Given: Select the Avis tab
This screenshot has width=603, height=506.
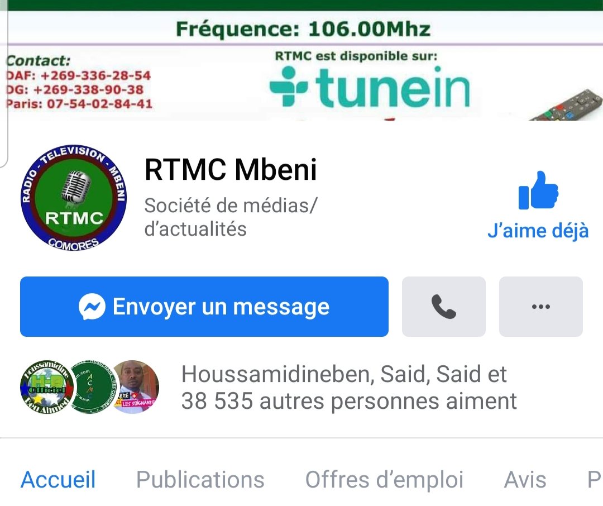Looking at the screenshot, I should coord(525,479).
